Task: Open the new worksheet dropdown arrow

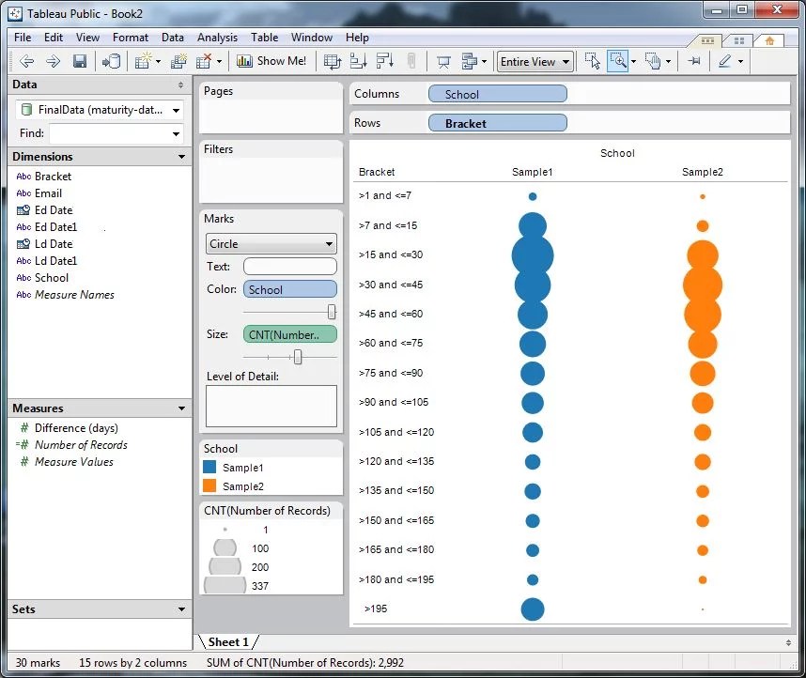Action: click(158, 62)
